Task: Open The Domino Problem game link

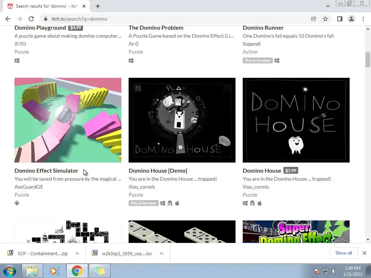Action: click(x=156, y=28)
